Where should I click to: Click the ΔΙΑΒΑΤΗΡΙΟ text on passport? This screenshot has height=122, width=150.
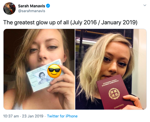(x=119, y=106)
